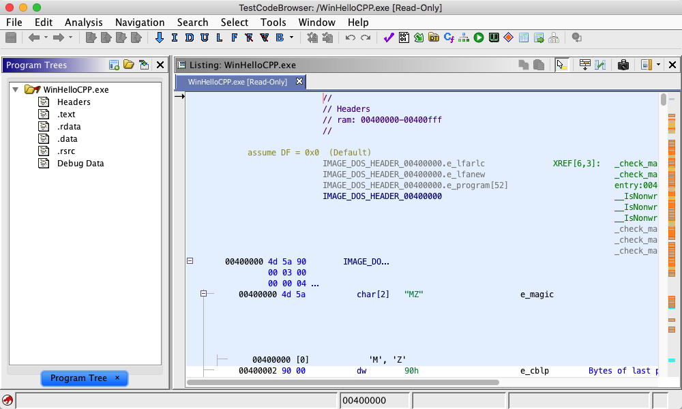Toggle mouse hover mode in Listing header
This screenshot has width=682, height=409.
pos(561,65)
